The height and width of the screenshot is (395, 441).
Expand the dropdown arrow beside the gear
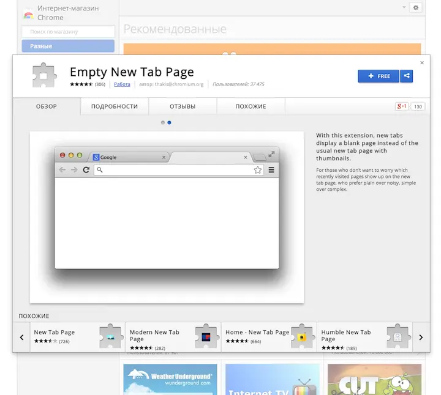pyautogui.click(x=404, y=7)
